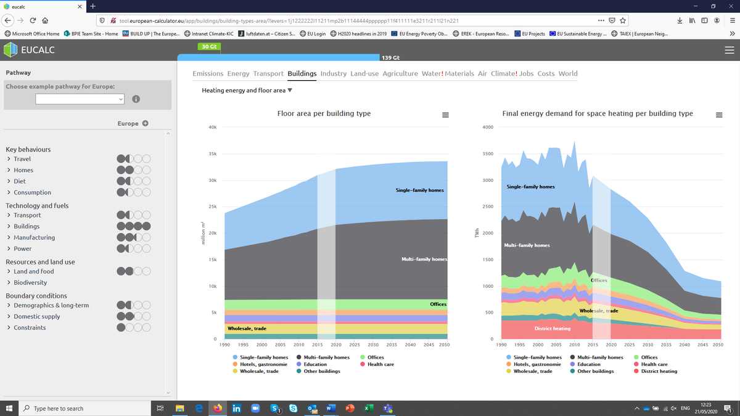
Task: Open the Intranet Climate-KIC bookmark
Action: [x=210, y=33]
